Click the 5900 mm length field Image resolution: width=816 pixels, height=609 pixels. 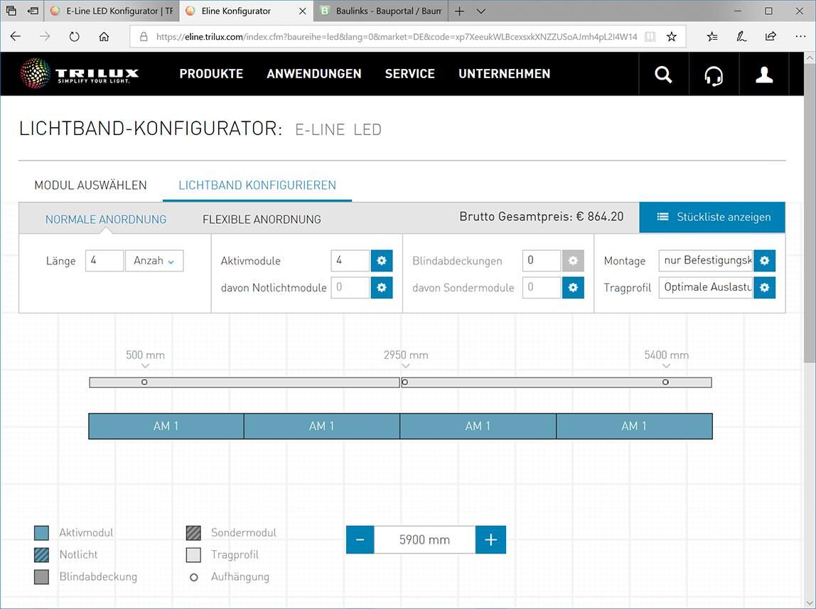tap(424, 540)
